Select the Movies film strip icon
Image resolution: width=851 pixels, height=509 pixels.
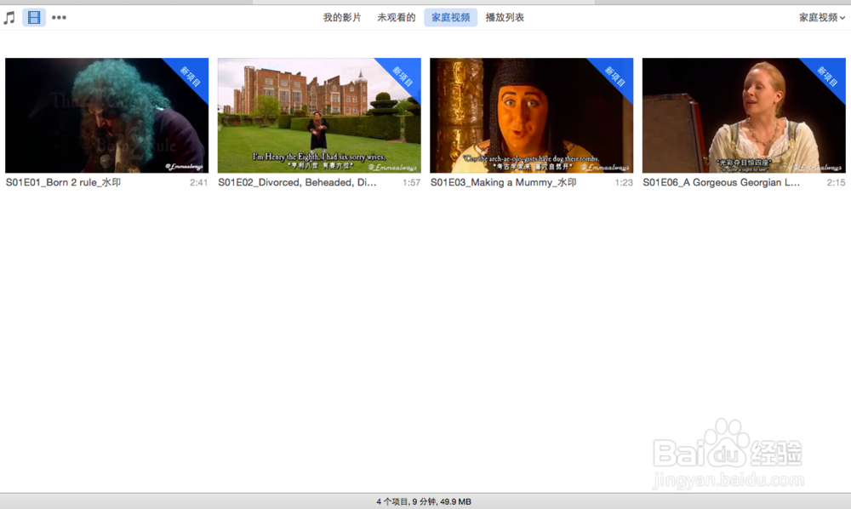click(x=34, y=17)
